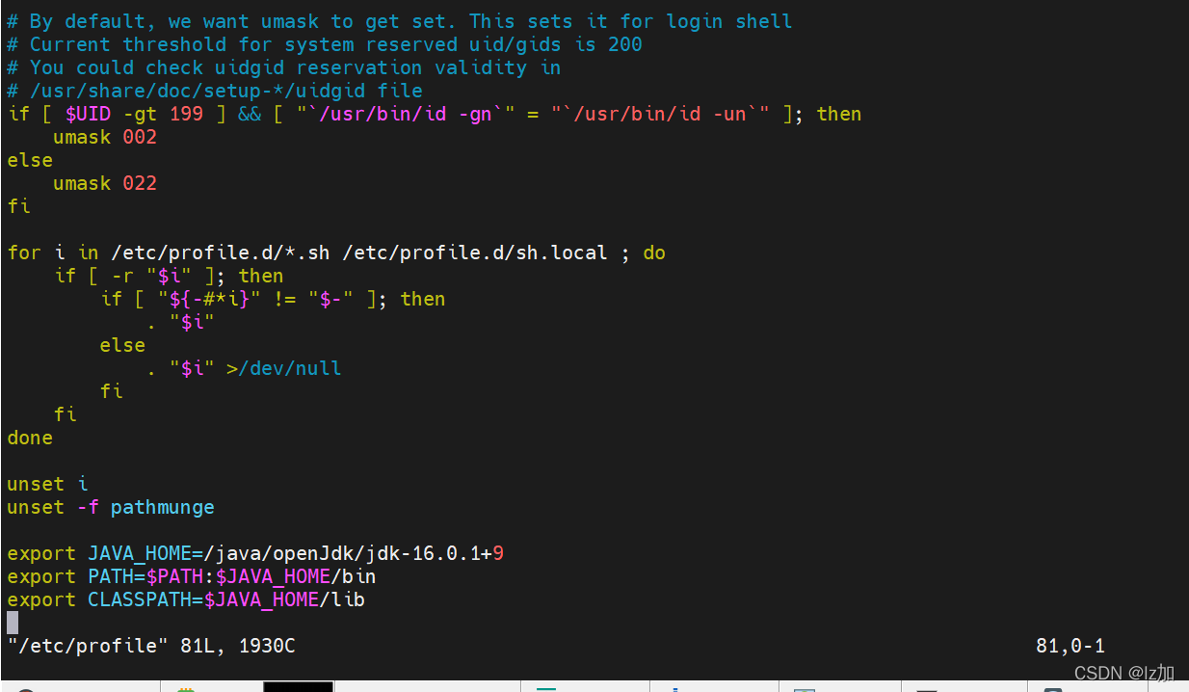Click the window icon near the taskbar center-right
The height and width of the screenshot is (692, 1189).
coord(928,688)
